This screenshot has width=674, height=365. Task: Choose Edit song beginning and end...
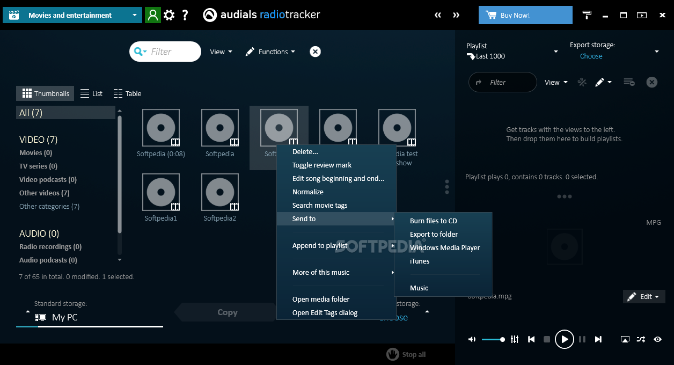pos(336,178)
